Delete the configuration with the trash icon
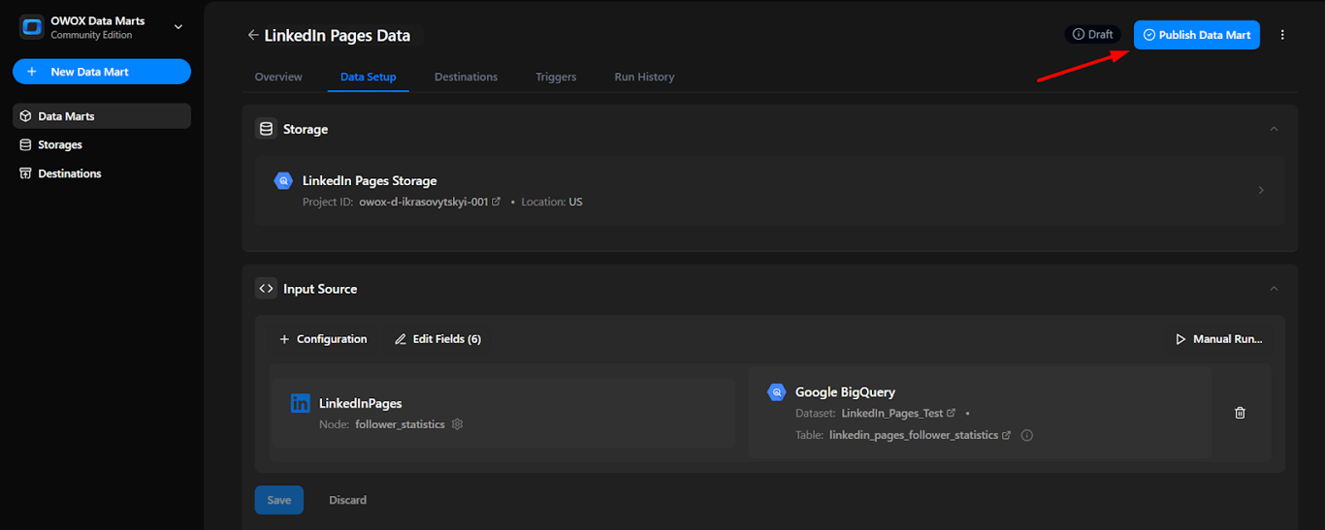 click(1240, 413)
